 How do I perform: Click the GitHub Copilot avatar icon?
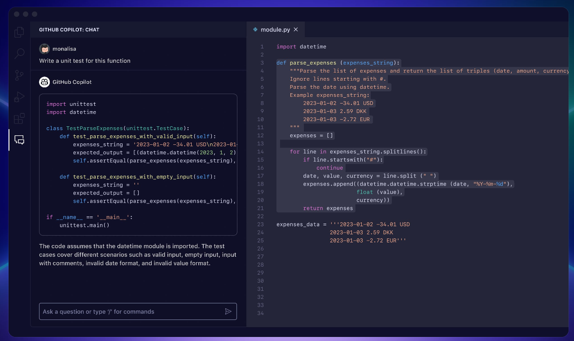pyautogui.click(x=44, y=82)
